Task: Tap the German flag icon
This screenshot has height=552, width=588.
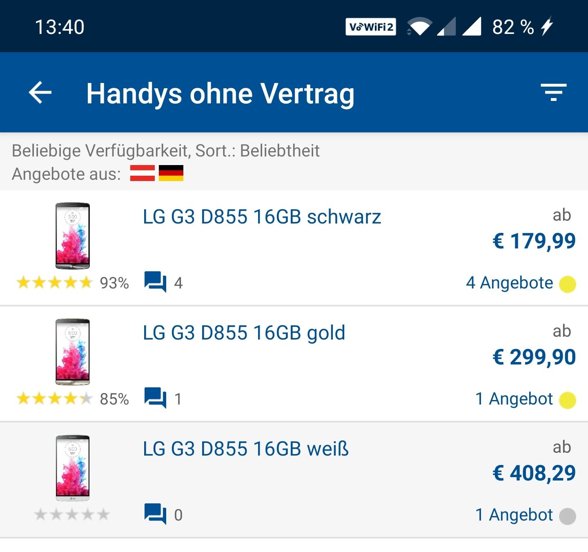Action: click(171, 173)
